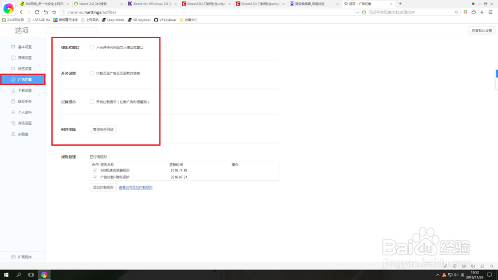Open the J-STAGE Ho bookmark
This screenshot has height=280, width=498.
pos(39,20)
